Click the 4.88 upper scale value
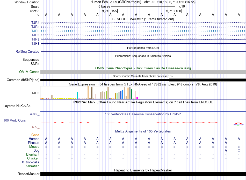Image resolution: width=246 pixels, height=180 pixels. (x=33, y=114)
